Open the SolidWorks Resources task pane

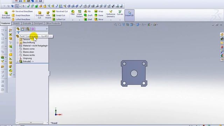coord(222,35)
